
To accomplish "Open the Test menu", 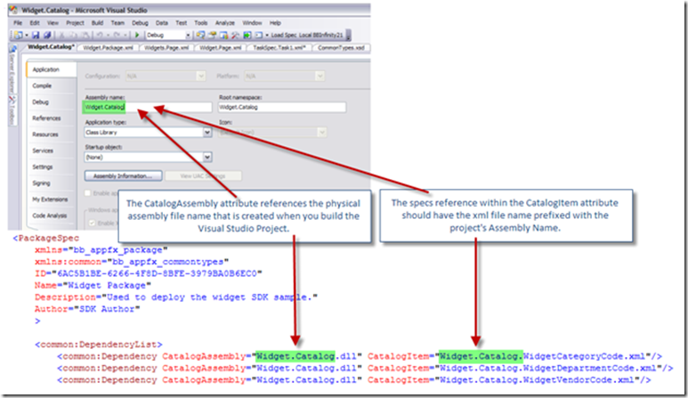I will 182,23.
